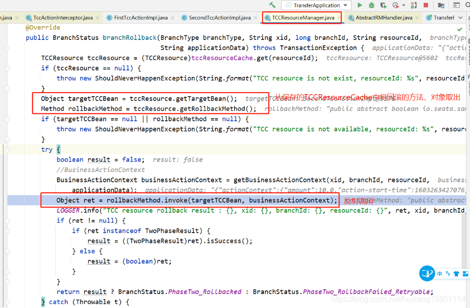Collapse the 'if (tccResource == null)' block
The width and height of the screenshot is (470, 308).
click(x=7, y=68)
